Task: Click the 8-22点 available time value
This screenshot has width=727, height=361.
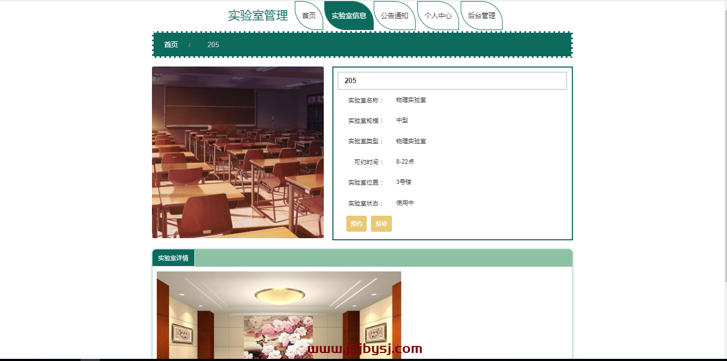Action: 405,161
